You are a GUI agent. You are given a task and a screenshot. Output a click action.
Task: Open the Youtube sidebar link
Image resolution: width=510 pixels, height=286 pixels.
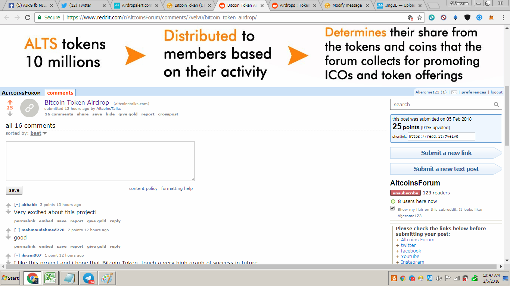point(410,257)
